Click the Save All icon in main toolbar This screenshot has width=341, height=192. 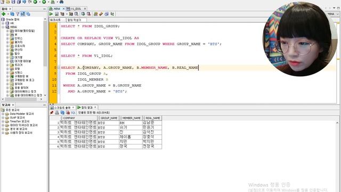[19, 2]
